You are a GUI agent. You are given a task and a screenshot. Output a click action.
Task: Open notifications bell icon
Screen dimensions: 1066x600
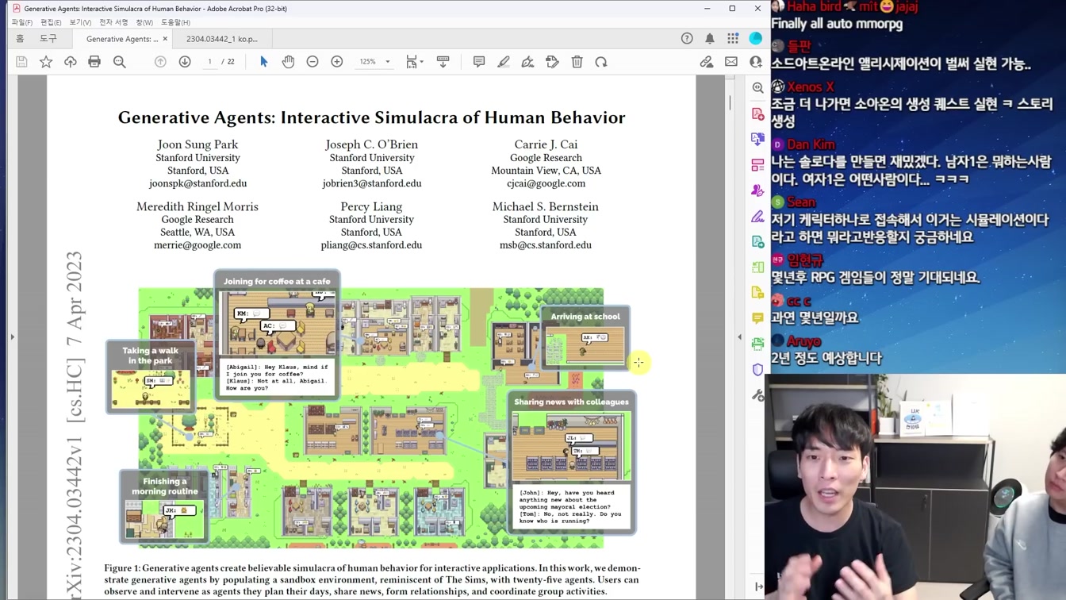(x=710, y=38)
